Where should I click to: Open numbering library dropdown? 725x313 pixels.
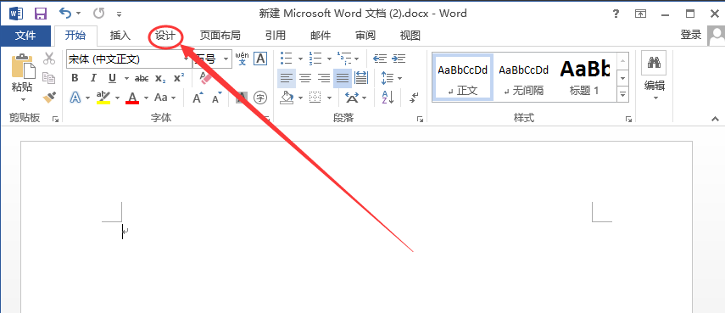[329, 59]
